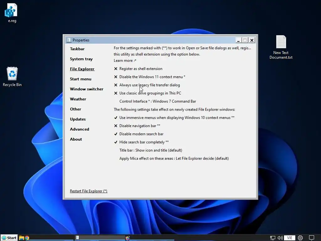Screen dimensions: 321x241
Task: Open the Start menu settings section
Action: (81, 79)
